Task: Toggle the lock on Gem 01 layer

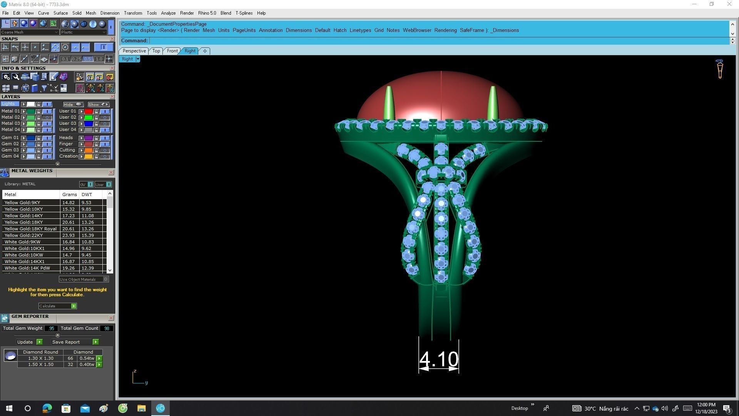Action: pos(39,138)
